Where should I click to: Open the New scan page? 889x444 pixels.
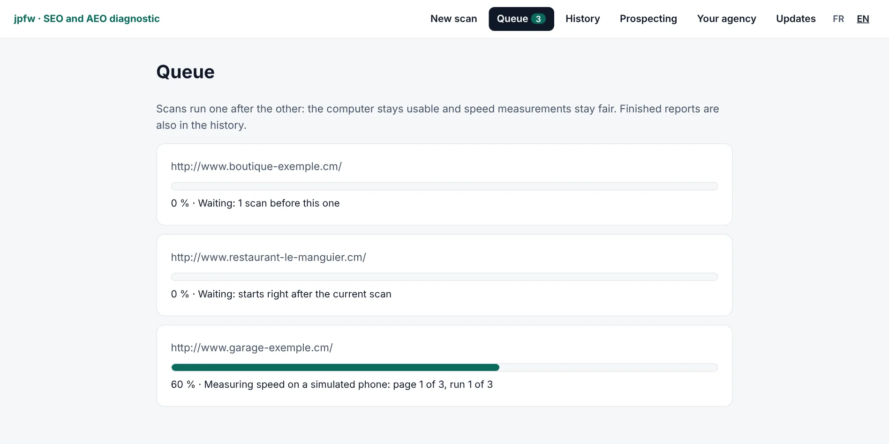[453, 19]
